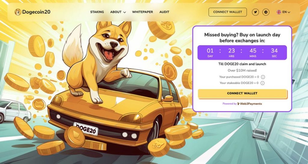The image size is (308, 164).
Task: Open the Whitepaper link
Action: click(x=142, y=12)
